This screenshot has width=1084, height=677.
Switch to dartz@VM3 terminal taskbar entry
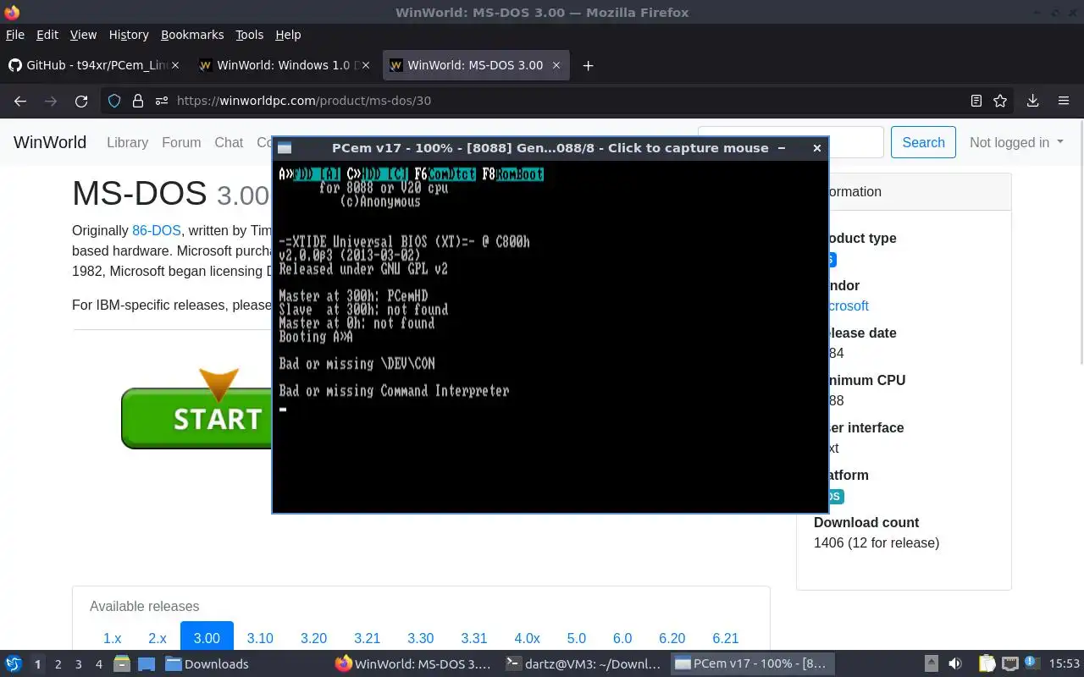coord(583,663)
